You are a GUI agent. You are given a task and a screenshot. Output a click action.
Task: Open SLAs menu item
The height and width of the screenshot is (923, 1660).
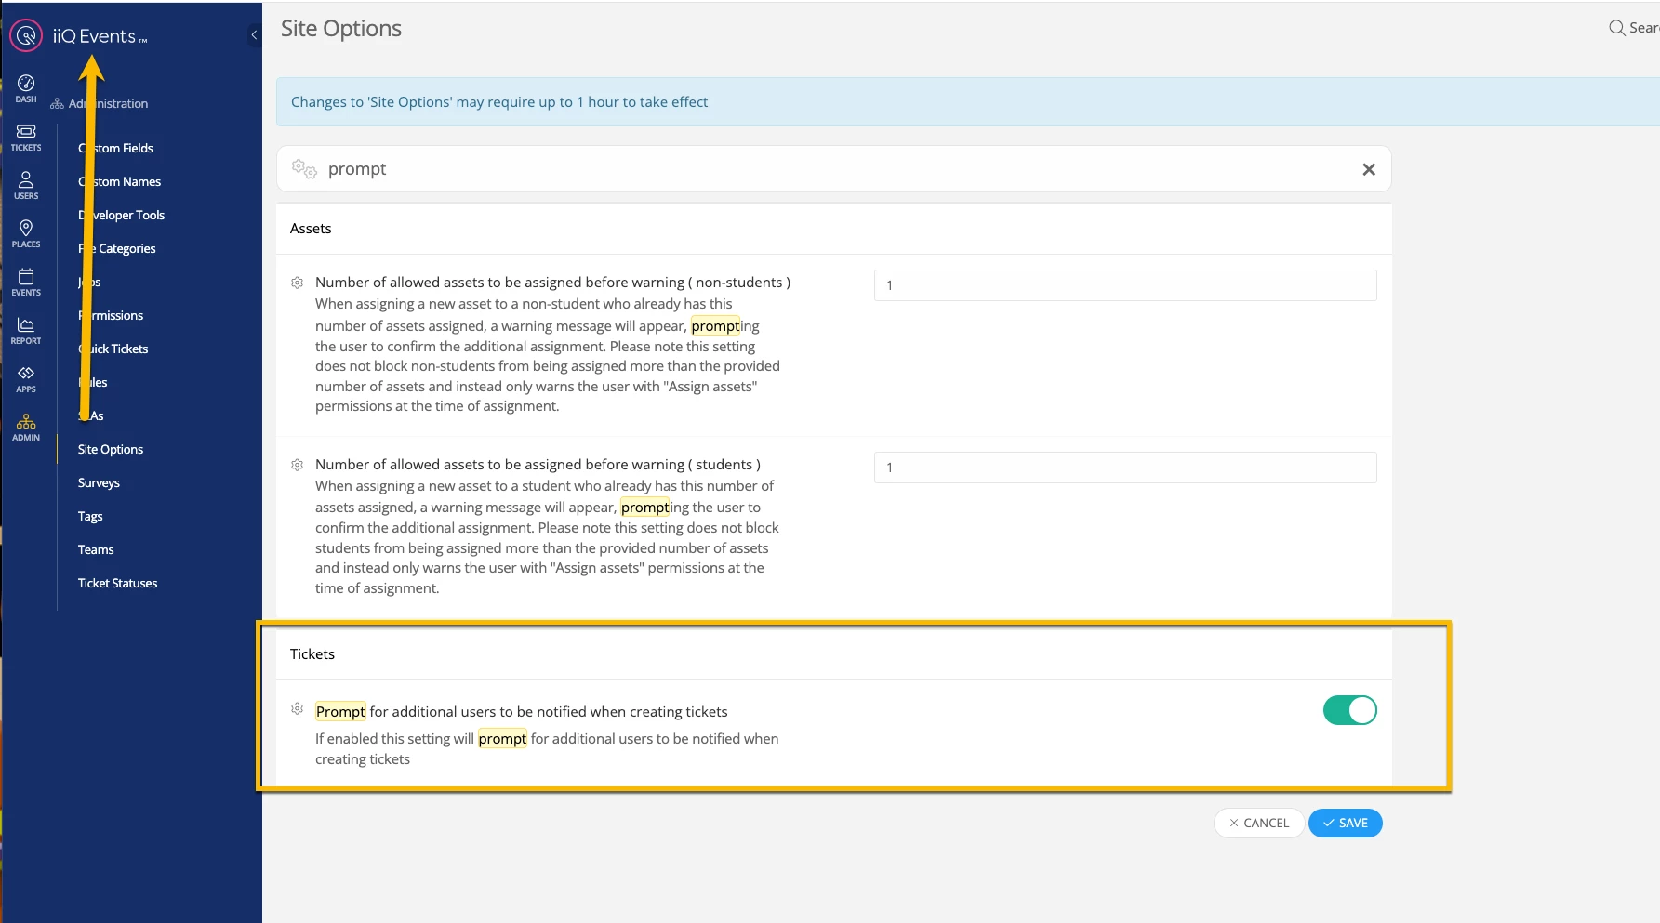tap(91, 415)
